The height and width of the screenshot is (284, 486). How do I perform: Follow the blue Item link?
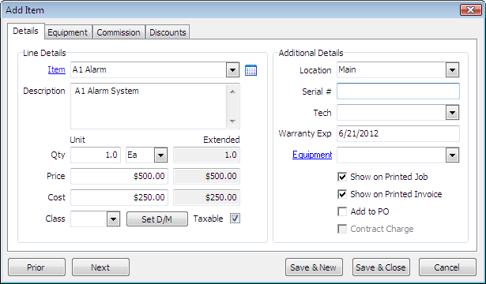point(56,70)
